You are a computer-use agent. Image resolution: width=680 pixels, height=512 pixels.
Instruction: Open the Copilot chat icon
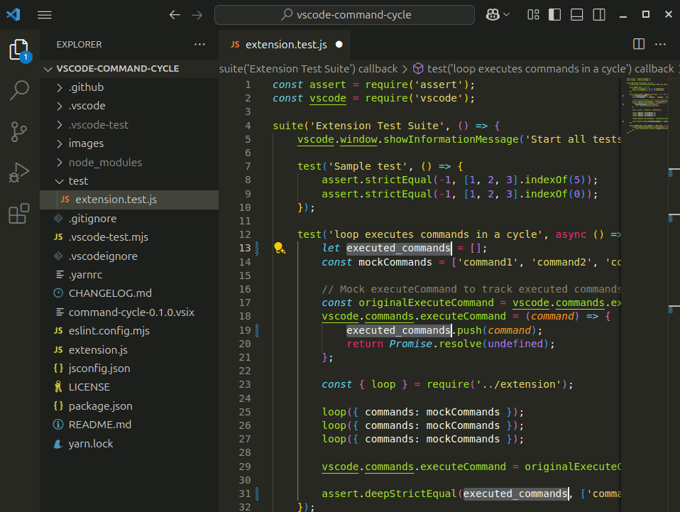(492, 15)
